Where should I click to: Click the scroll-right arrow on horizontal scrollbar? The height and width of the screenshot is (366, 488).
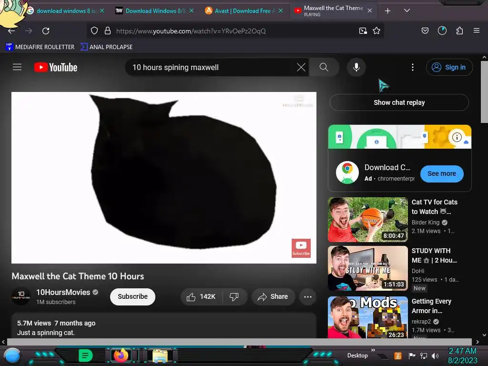click(477, 342)
